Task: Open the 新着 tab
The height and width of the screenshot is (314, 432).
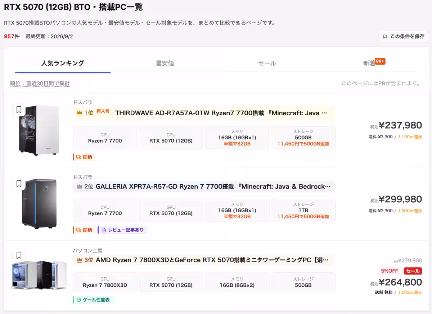Action: (369, 63)
